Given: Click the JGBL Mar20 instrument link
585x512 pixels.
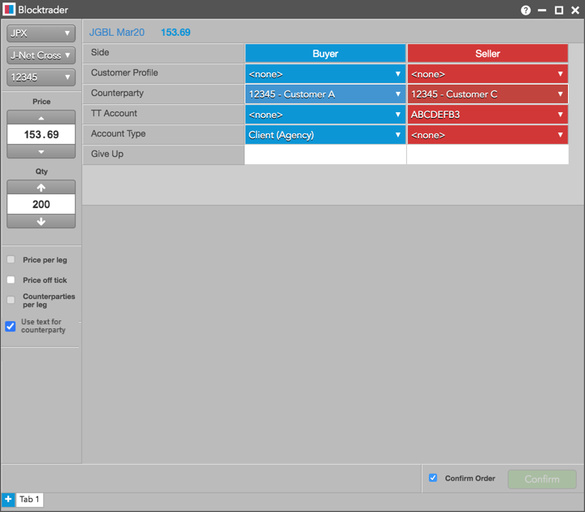Looking at the screenshot, I should tap(117, 33).
